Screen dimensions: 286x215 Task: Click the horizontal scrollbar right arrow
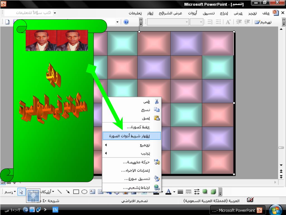click(275, 182)
